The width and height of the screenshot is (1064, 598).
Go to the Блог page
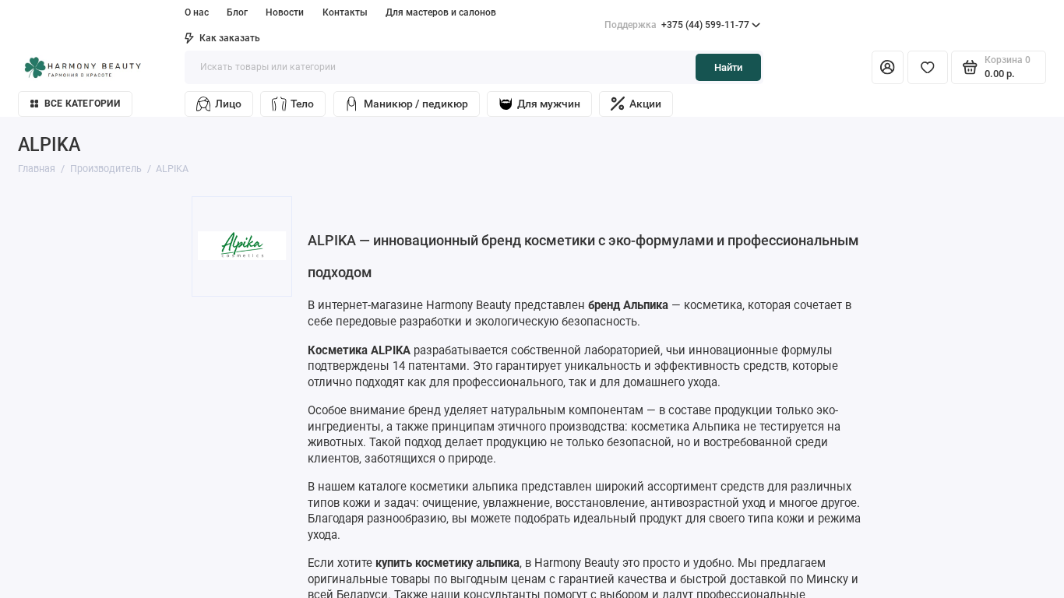[237, 12]
